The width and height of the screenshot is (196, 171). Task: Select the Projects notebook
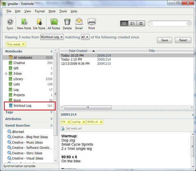pyautogui.click(x=28, y=95)
